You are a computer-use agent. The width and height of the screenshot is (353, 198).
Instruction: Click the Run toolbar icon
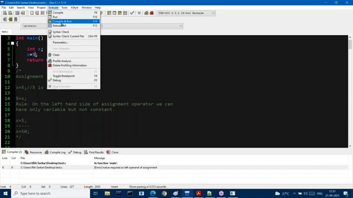coord(114,13)
